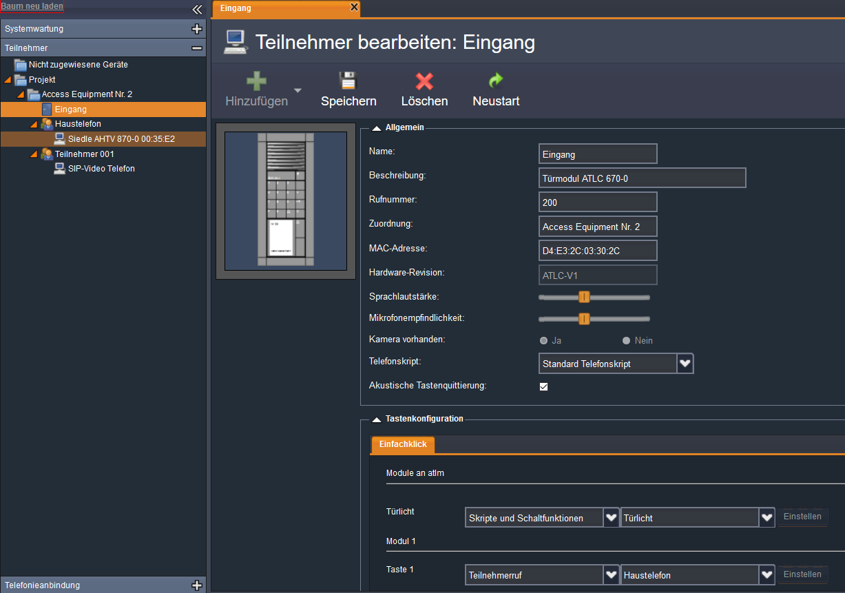Click the Name input field

598,154
